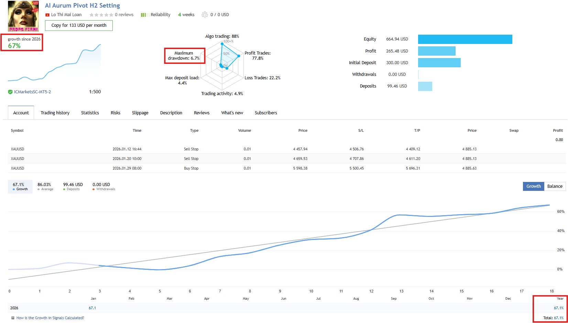The image size is (568, 323).
Task: Open the AI Aurum Pivot H2 Setting title
Action: tap(83, 5)
